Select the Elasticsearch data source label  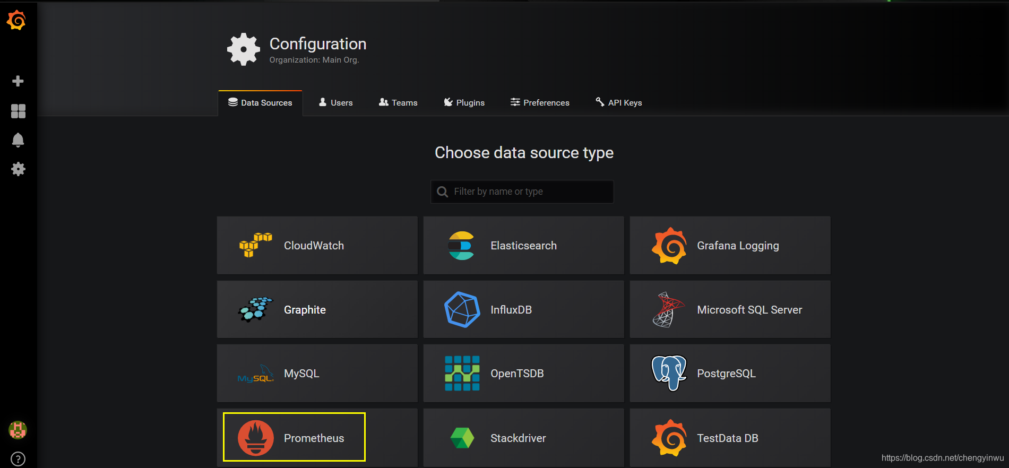(x=523, y=246)
